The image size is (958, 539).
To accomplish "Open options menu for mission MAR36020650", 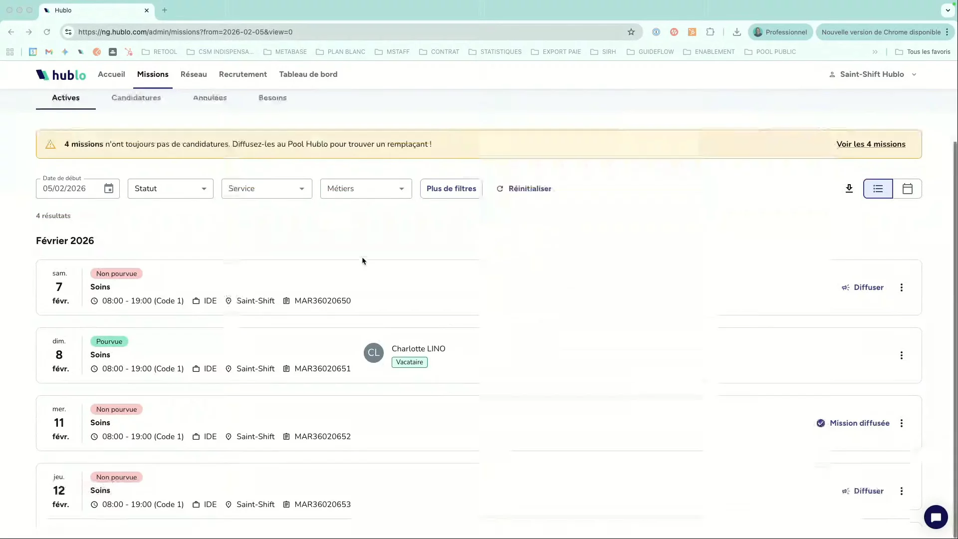I will pos(901,287).
